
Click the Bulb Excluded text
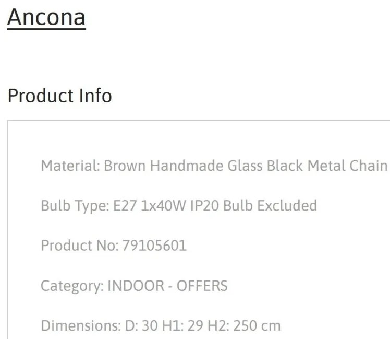[270, 206]
